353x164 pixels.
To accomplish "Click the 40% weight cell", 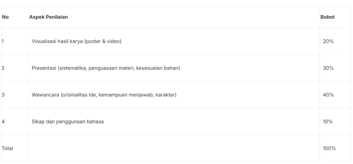I will pos(328,95).
